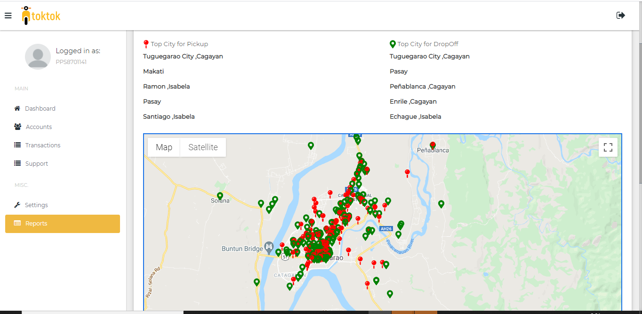The image size is (642, 314).
Task: Click dropoff city Tuguegarao City, Cagayan
Action: 430,56
